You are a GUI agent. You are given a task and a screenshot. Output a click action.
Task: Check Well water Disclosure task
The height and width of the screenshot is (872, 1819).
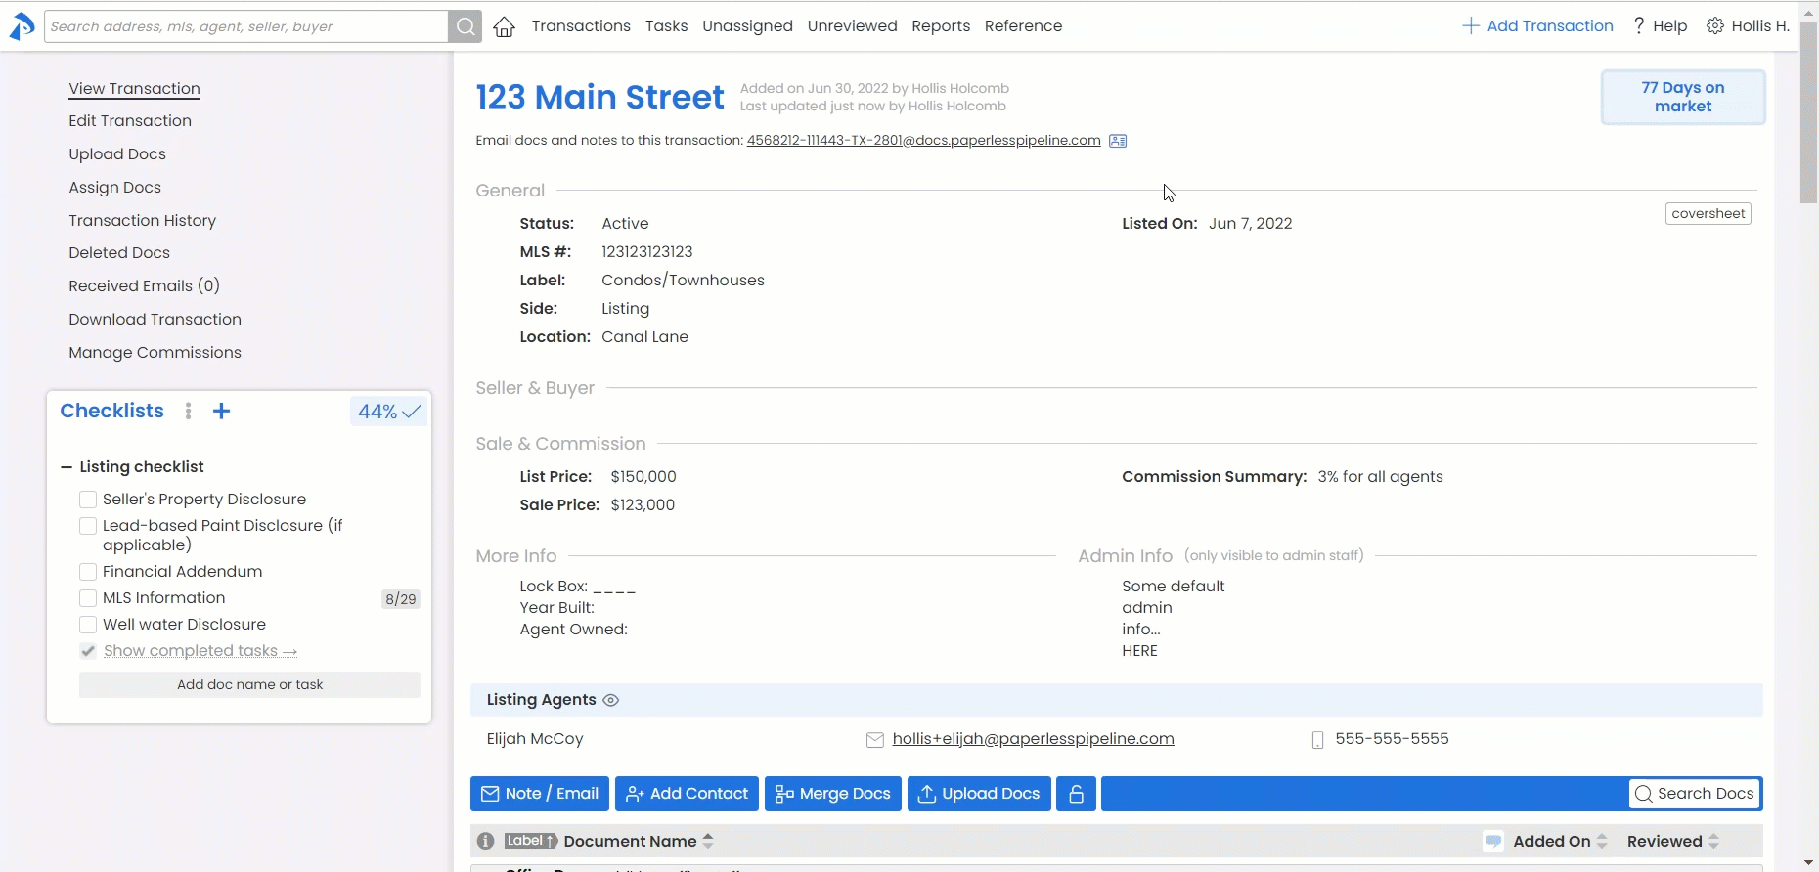(x=88, y=625)
